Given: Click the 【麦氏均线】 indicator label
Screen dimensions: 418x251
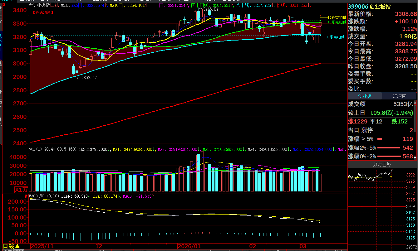Looking at the screenshot, I should (x=43, y=12).
